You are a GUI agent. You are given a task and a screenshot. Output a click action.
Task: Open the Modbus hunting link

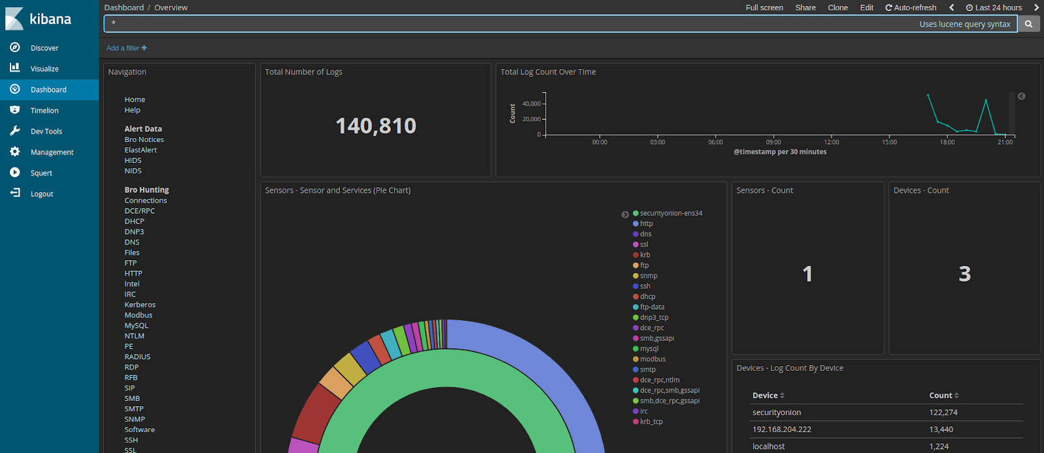coord(138,315)
